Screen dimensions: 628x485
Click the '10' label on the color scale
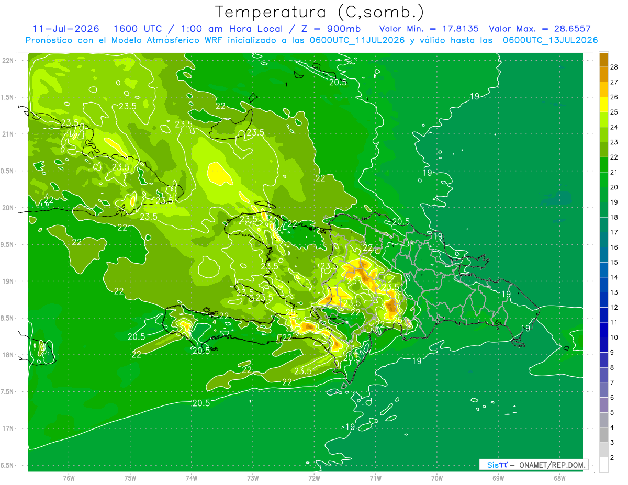point(614,337)
